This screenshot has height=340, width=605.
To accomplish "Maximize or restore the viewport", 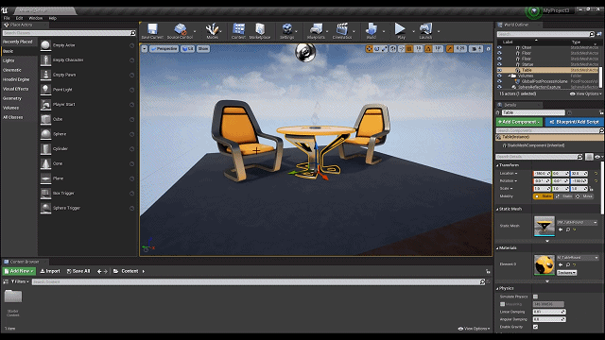I will (488, 49).
